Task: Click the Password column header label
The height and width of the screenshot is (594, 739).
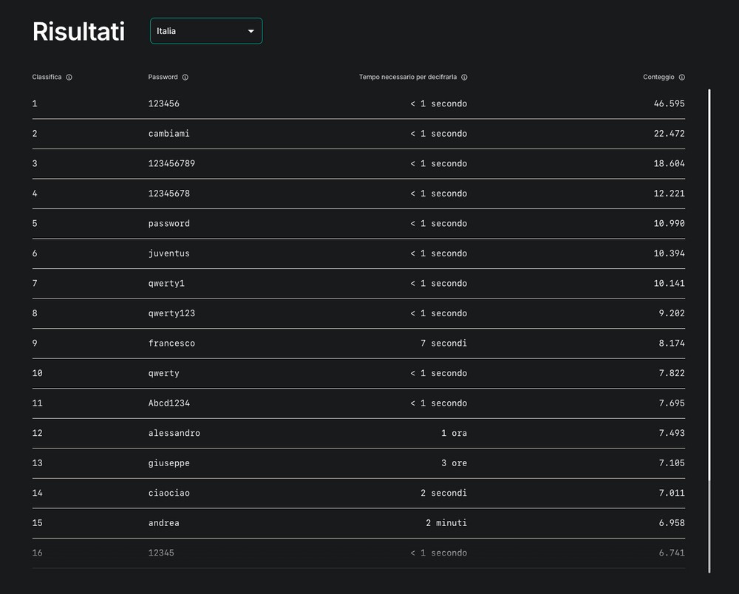Action: click(x=163, y=78)
